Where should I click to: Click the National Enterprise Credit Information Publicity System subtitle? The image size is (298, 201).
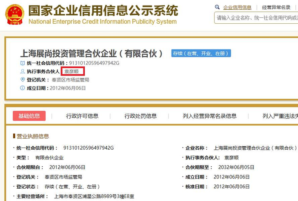point(103,22)
